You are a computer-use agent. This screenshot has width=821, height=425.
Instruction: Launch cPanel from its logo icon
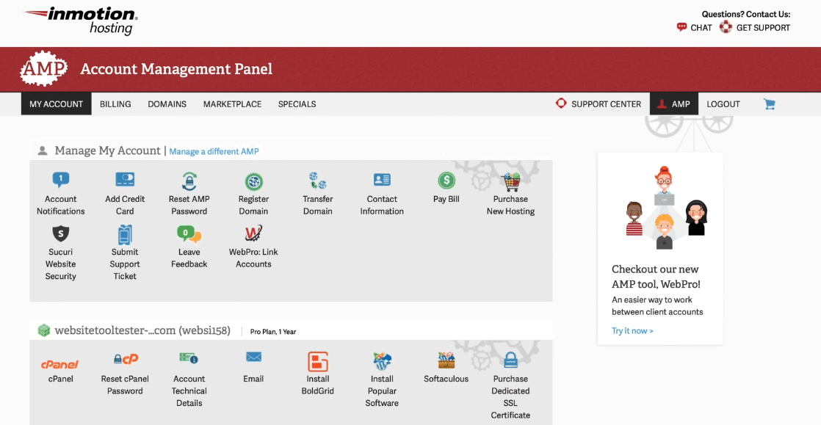click(59, 364)
